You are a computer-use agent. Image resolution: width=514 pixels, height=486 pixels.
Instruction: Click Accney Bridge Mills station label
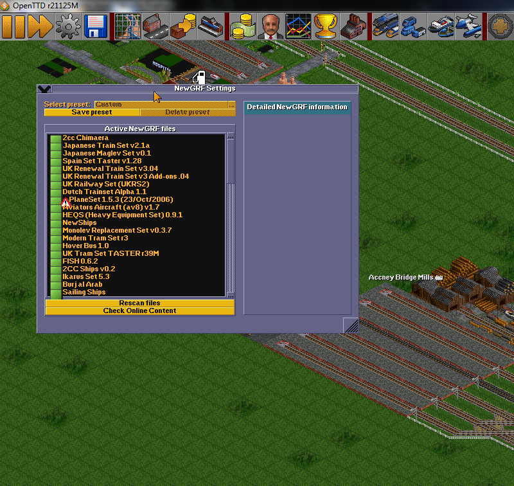point(405,278)
